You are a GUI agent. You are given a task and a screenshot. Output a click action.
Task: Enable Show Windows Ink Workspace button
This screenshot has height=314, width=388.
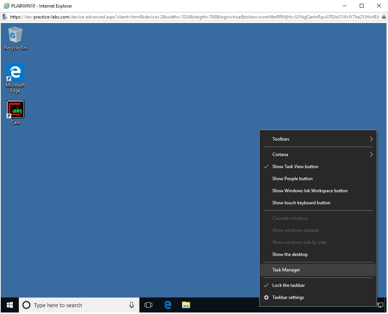pos(310,191)
